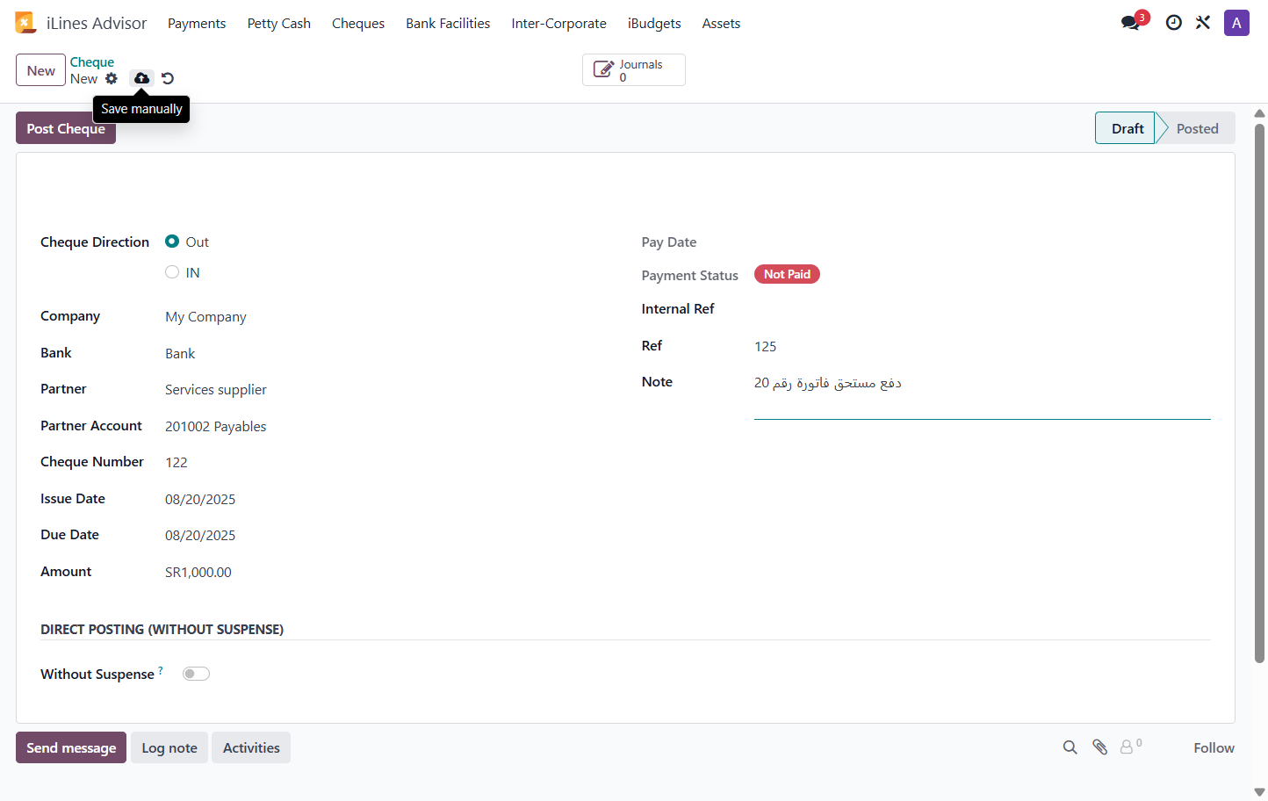1268x801 pixels.
Task: Select the Out cheque direction
Action: 172,242
